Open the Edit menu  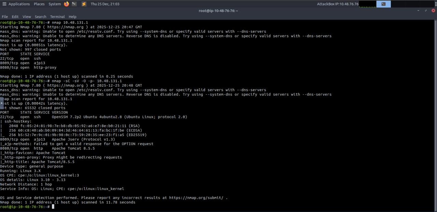pyautogui.click(x=15, y=16)
